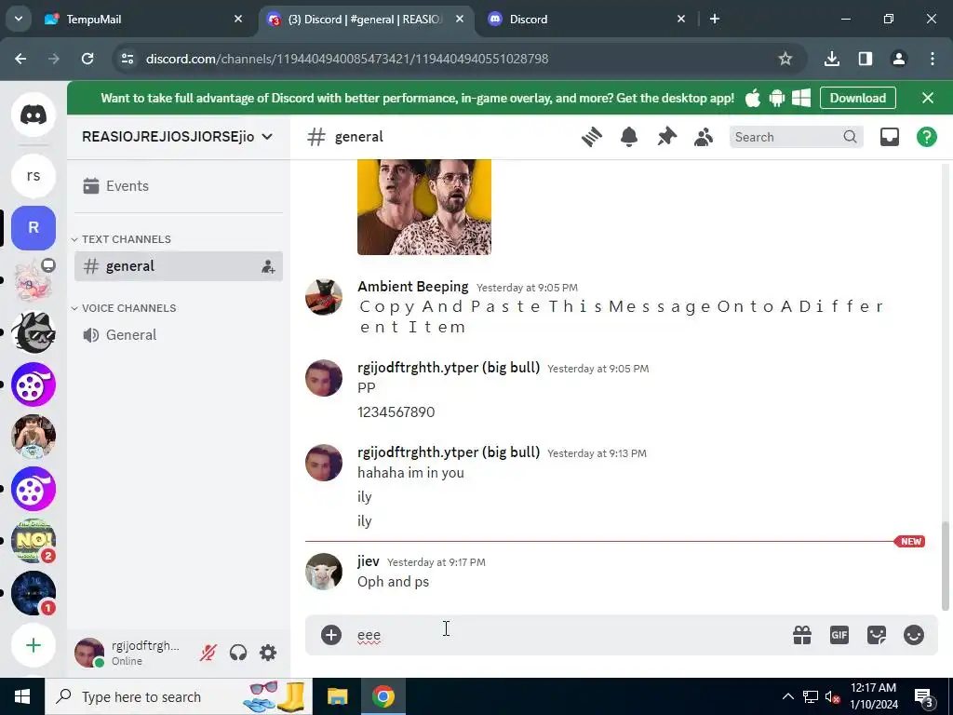Image resolution: width=953 pixels, height=715 pixels.
Task: Open File Explorer from taskbar
Action: tap(337, 696)
